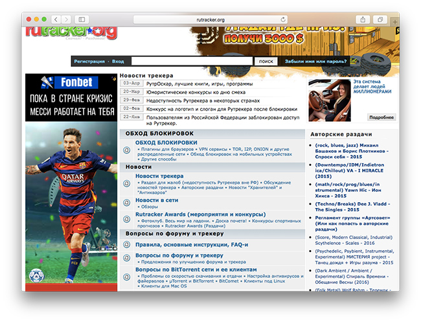
Task: Open Вопросы по BitTorrent сети forum
Action: [x=196, y=270]
